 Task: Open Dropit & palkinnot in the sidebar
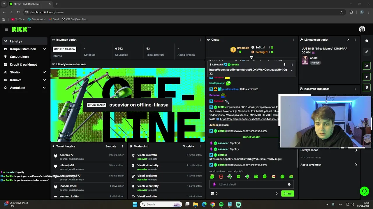point(25,64)
